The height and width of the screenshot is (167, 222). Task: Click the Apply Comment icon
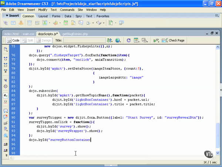[6, 111]
